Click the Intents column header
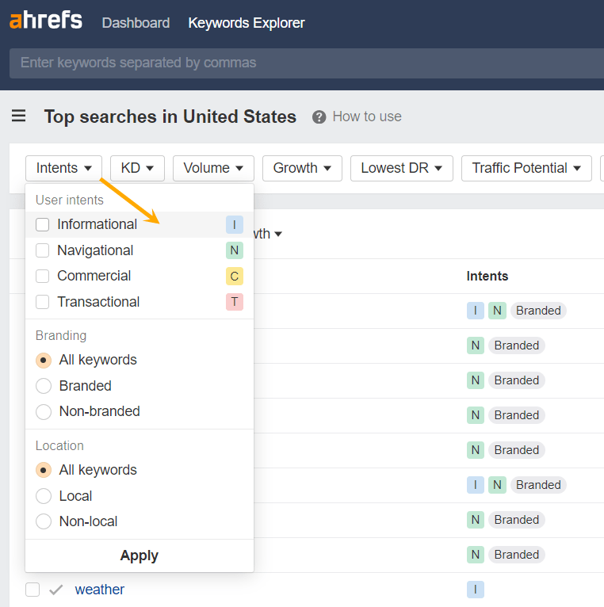The height and width of the screenshot is (607, 604). [x=487, y=277]
